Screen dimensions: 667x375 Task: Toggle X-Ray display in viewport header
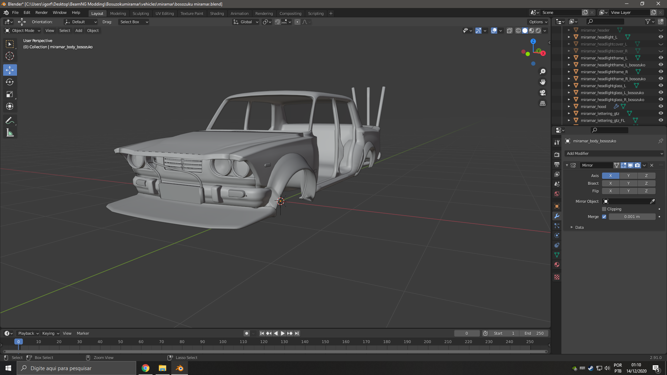509,31
